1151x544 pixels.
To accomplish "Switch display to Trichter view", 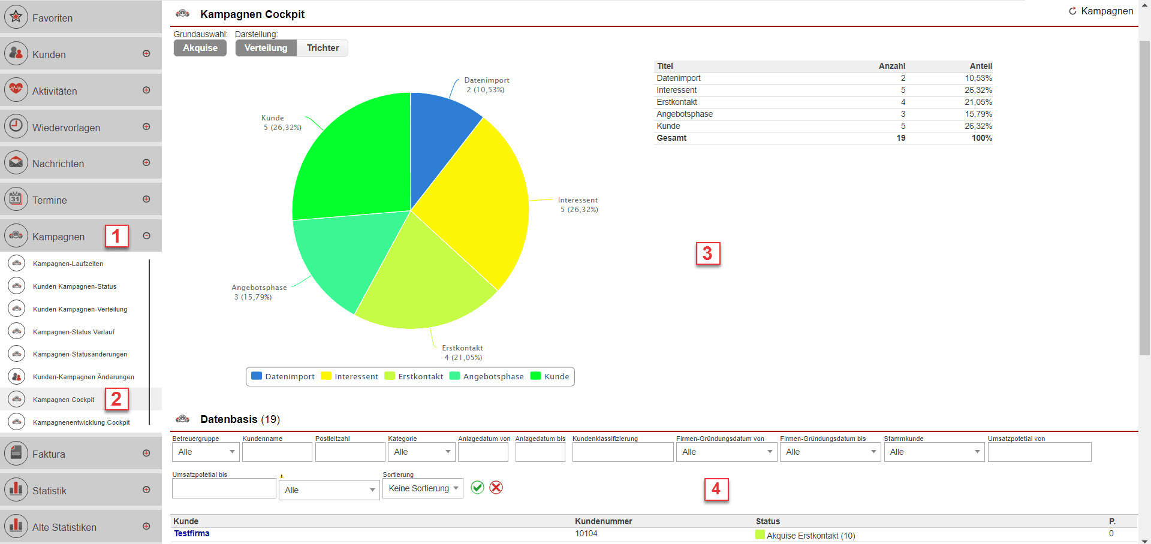I will coord(323,48).
